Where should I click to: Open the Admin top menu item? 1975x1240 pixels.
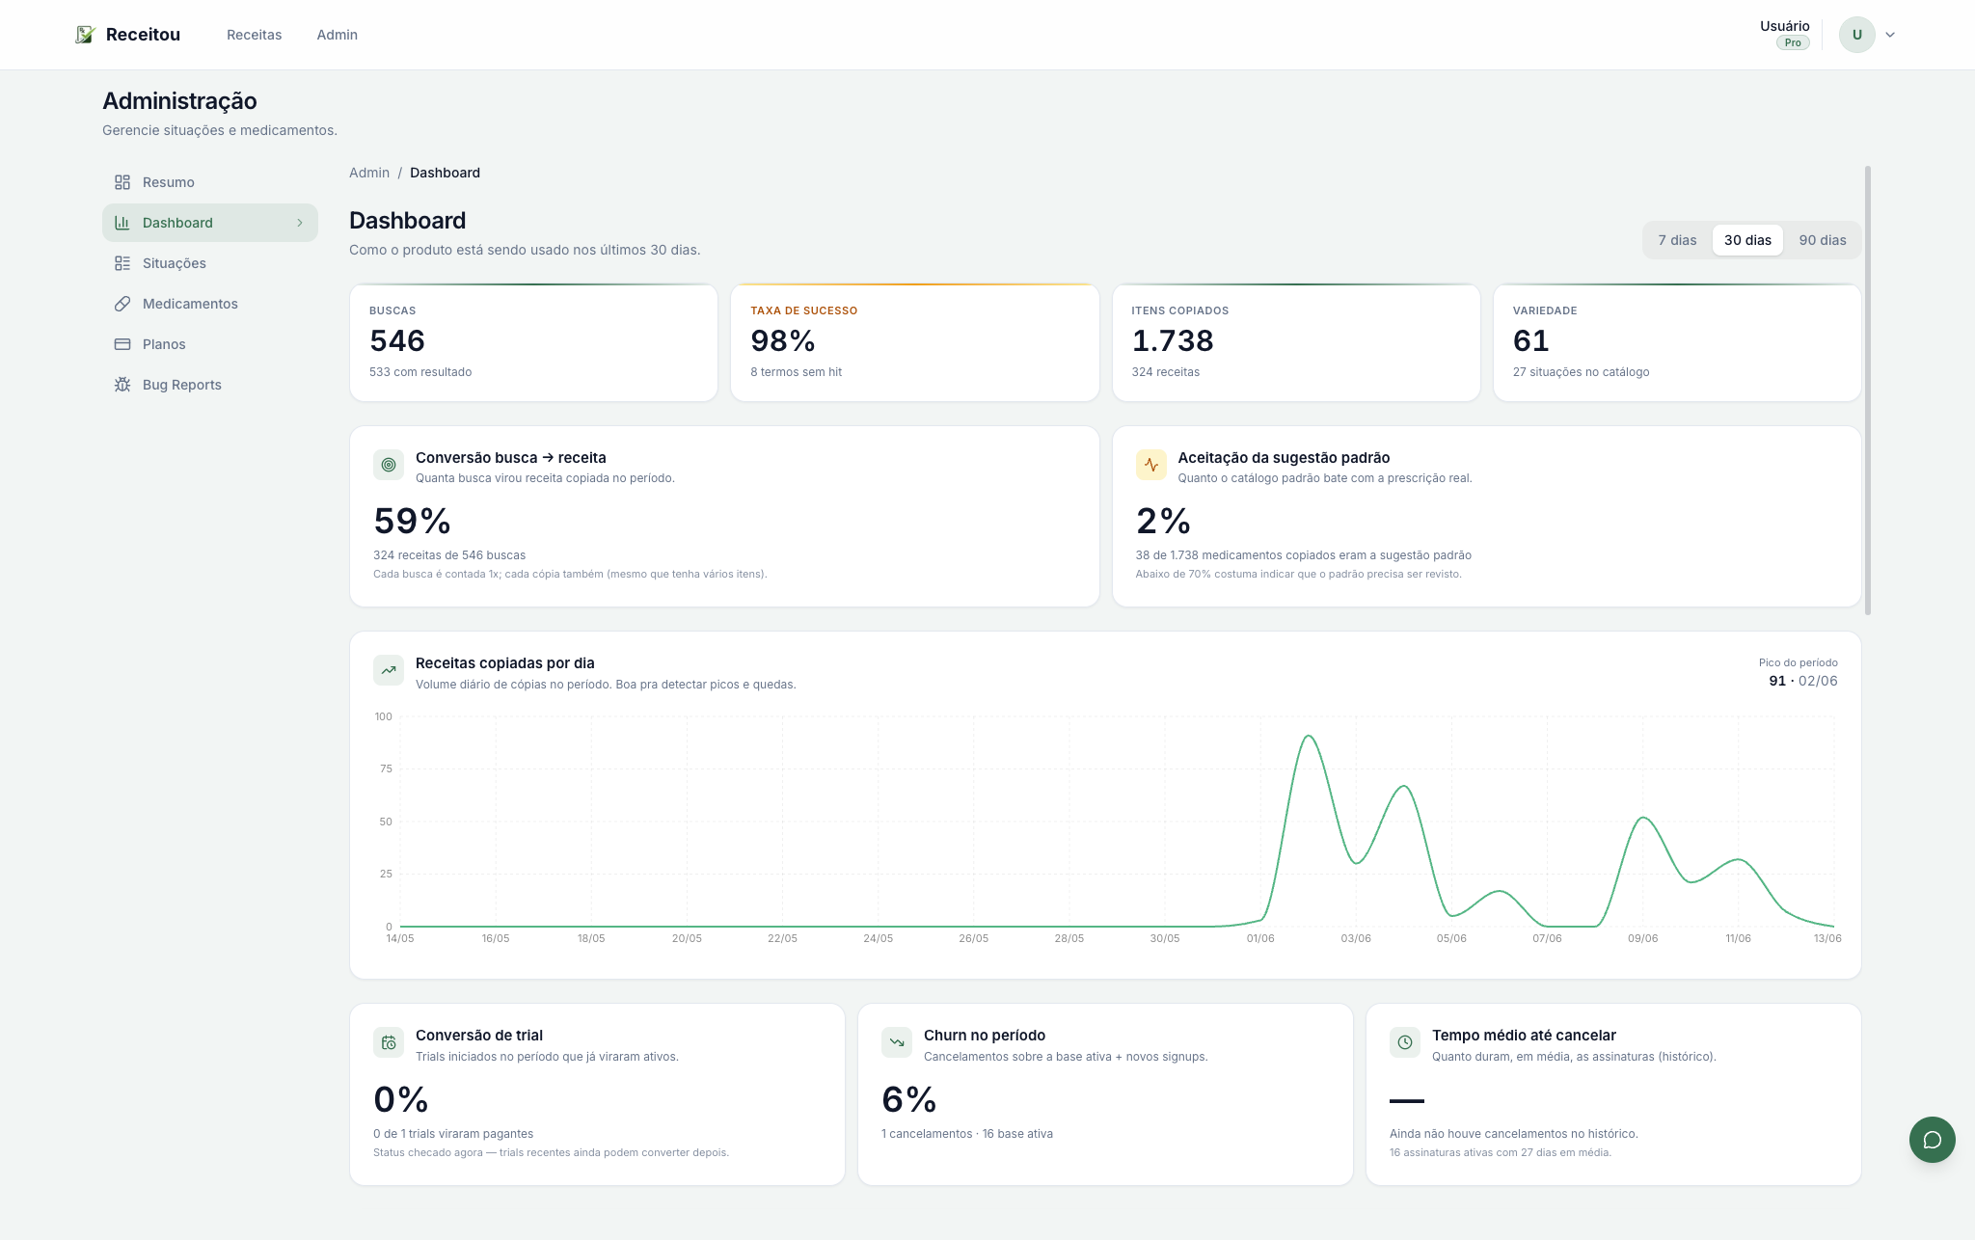[x=338, y=35]
